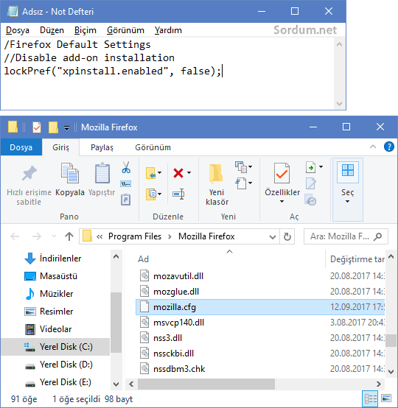
Task: Open the recent locations dropdown arrow
Action: coord(55,236)
